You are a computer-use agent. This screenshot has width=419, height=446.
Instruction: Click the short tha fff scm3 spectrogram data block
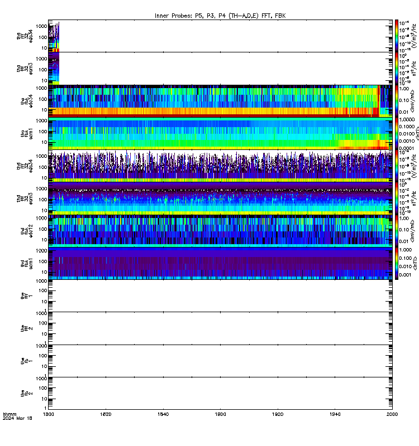pyautogui.click(x=54, y=69)
